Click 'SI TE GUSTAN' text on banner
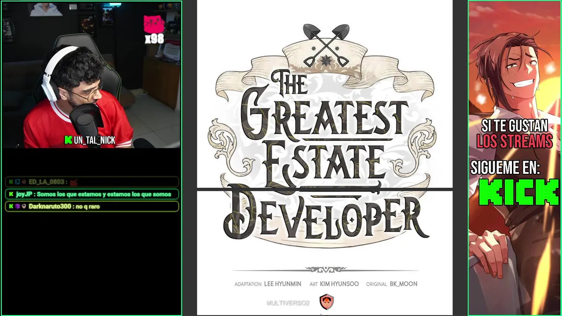 click(x=515, y=126)
